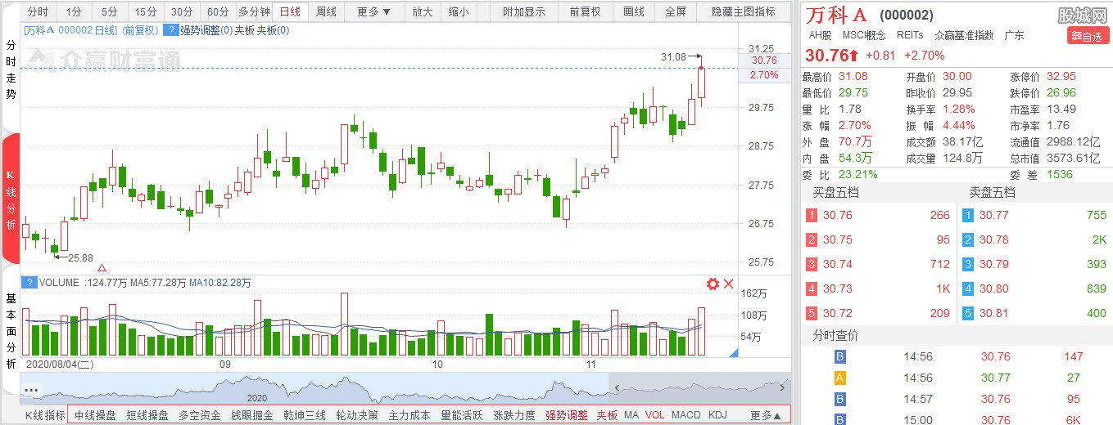Select the 日线 daily chart tab

[x=290, y=11]
